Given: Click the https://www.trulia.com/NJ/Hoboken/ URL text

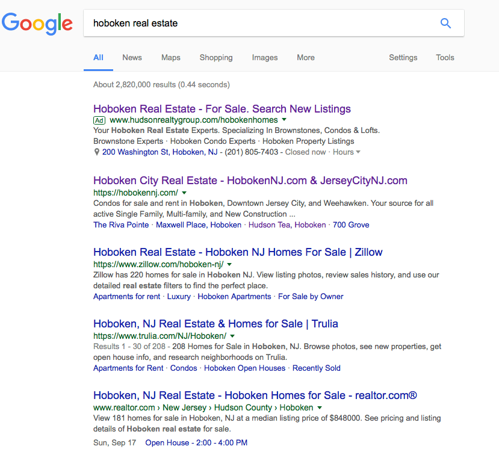Looking at the screenshot, I should [160, 336].
